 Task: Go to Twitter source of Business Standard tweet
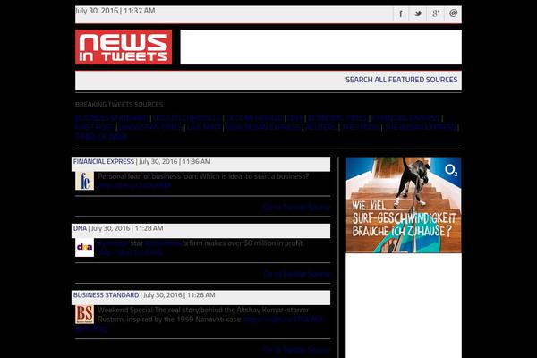296,350
